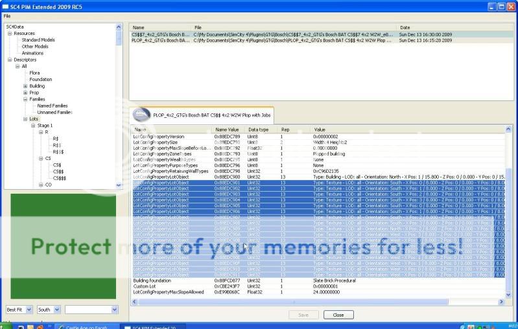Collapse the Resources tree node
This screenshot has height=329, width=518.
click(x=10, y=33)
